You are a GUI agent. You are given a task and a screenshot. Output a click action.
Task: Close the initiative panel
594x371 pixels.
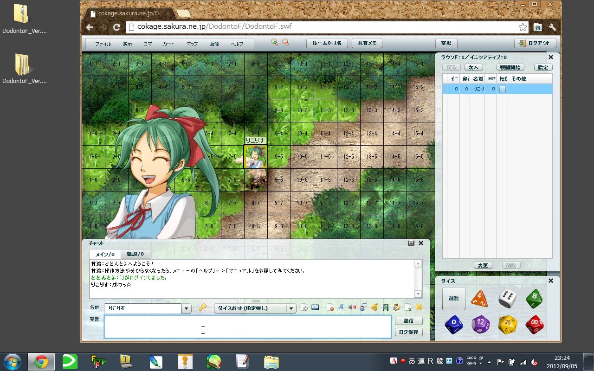(x=551, y=57)
